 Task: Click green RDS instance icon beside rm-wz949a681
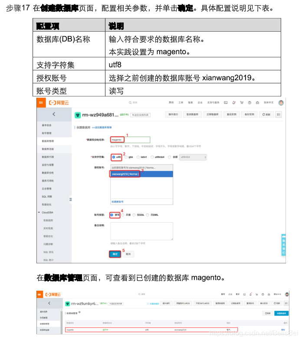[x=78, y=115]
